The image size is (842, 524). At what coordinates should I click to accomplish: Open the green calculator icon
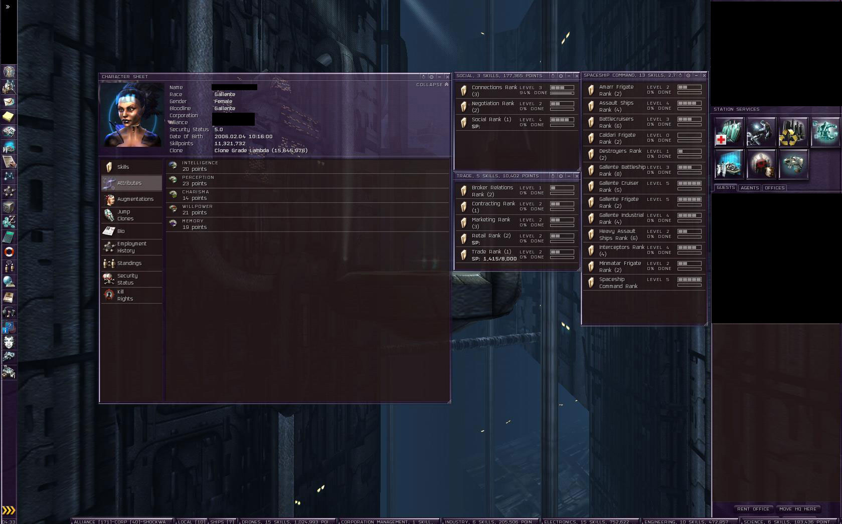click(9, 237)
